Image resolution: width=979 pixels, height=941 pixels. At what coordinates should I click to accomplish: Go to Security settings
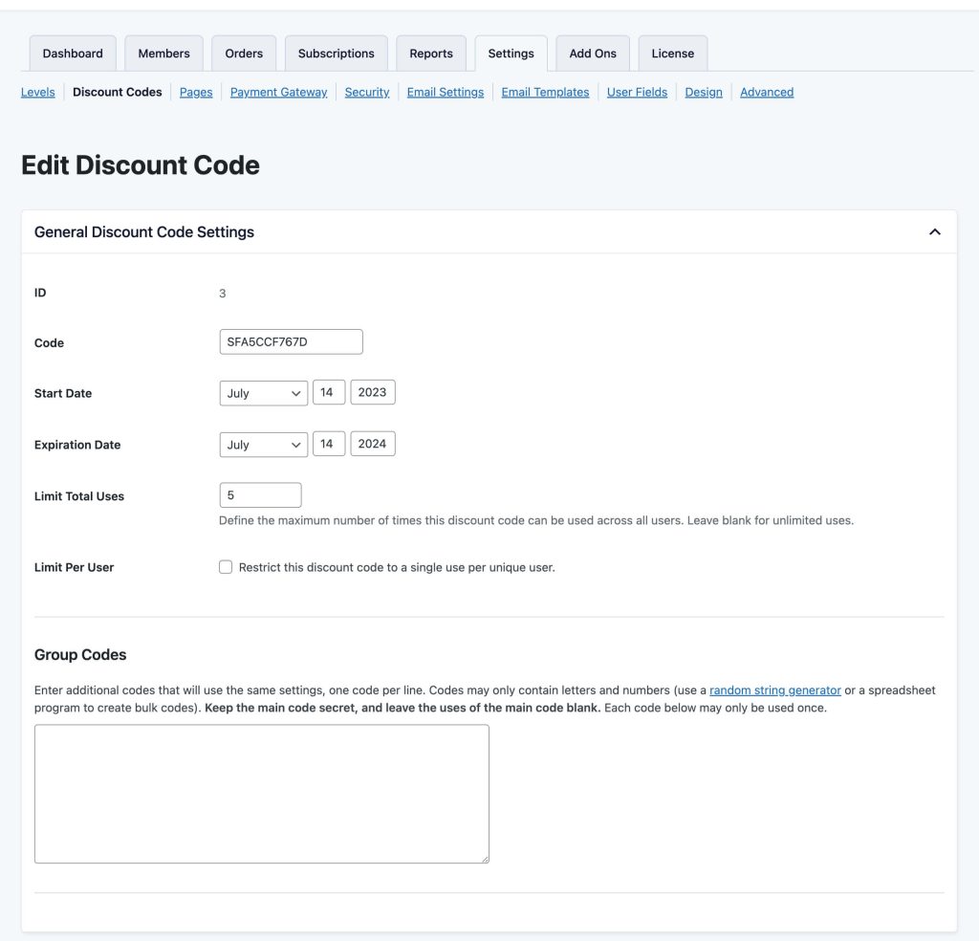[367, 92]
